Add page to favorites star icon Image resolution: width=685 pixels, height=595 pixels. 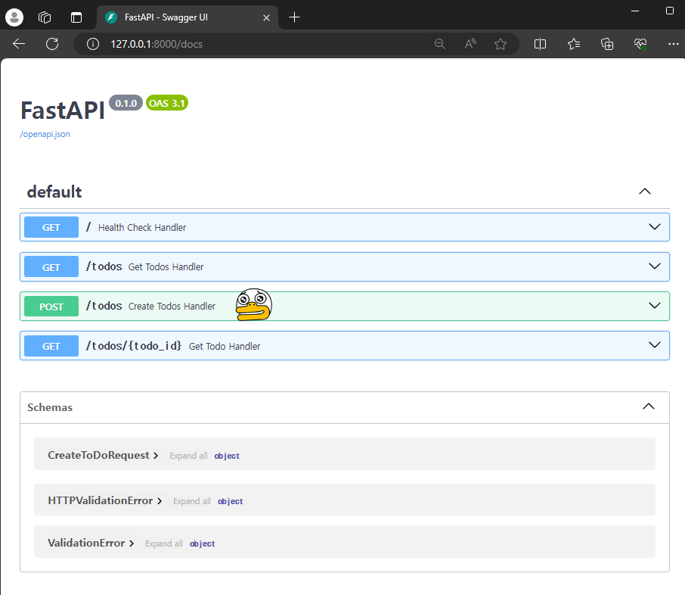(501, 44)
